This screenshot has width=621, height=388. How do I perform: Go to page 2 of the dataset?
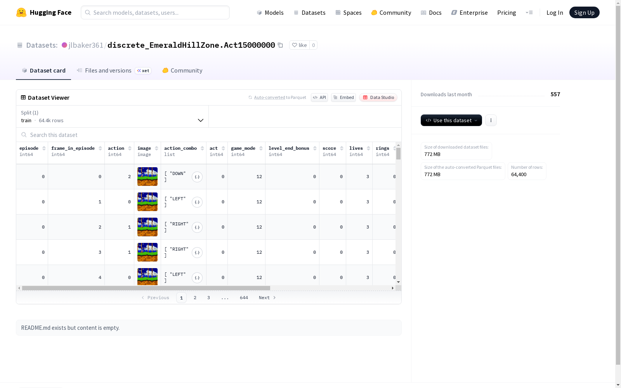195,298
